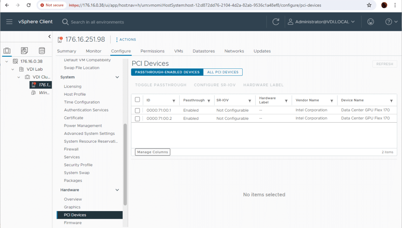Click the Manage Columns button
This screenshot has height=228, width=402.
(x=153, y=152)
